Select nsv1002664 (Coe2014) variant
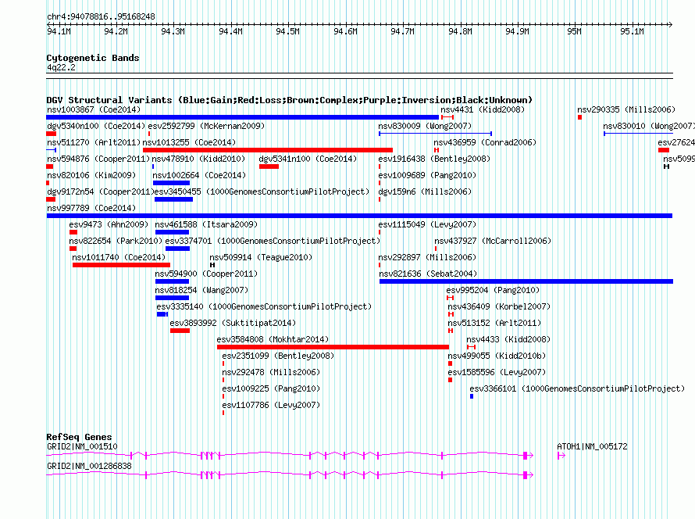Viewport: 695px width, 519px height. (199, 175)
